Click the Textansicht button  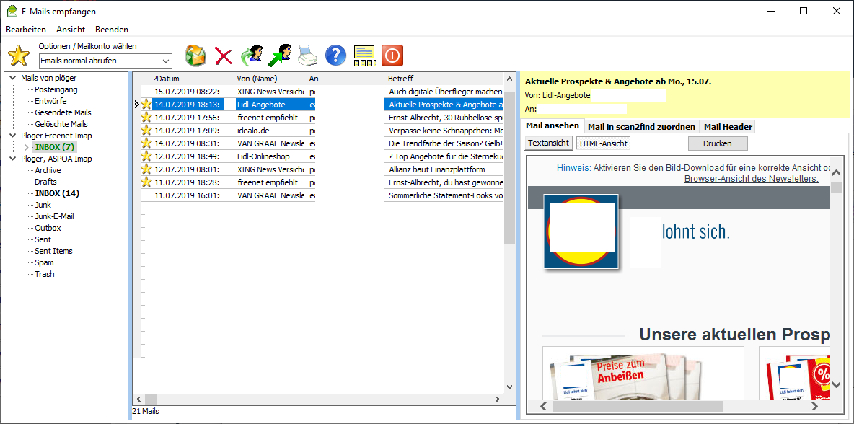point(549,143)
